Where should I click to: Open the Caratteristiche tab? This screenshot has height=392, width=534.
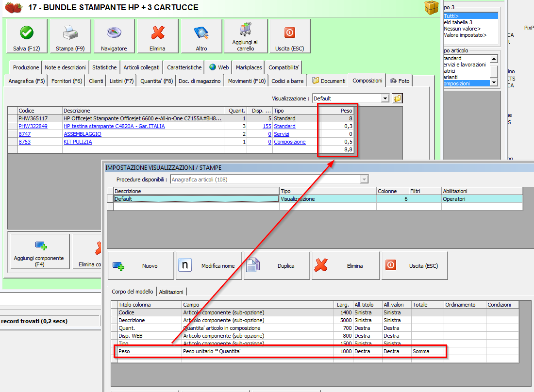tap(184, 67)
